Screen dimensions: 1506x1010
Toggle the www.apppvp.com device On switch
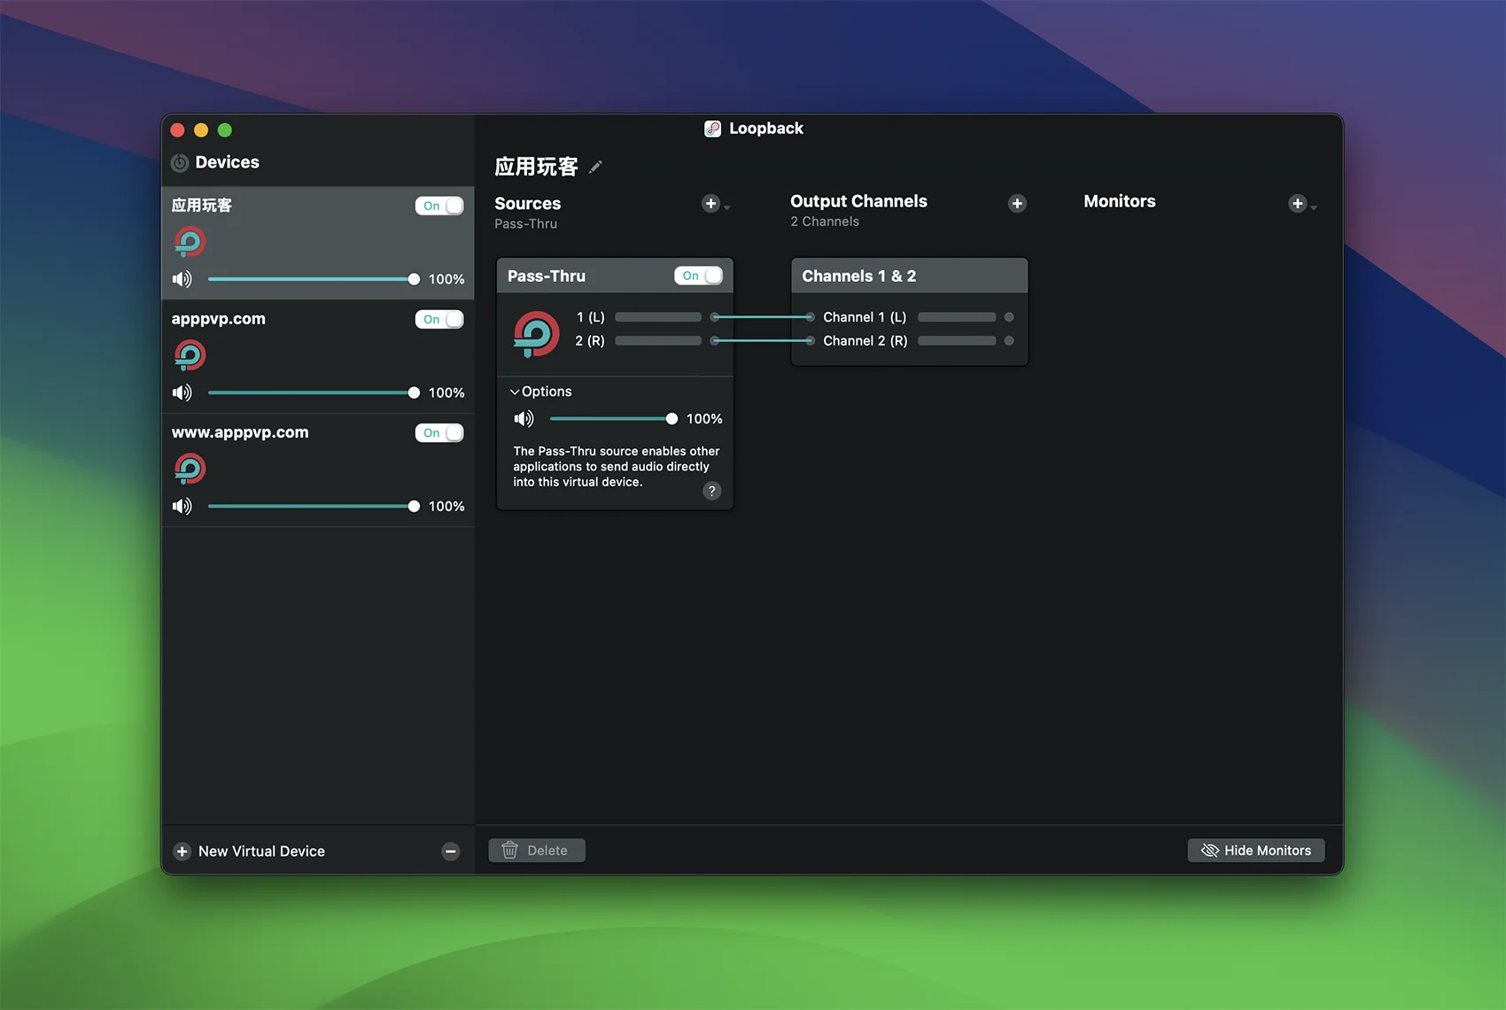pyautogui.click(x=439, y=433)
